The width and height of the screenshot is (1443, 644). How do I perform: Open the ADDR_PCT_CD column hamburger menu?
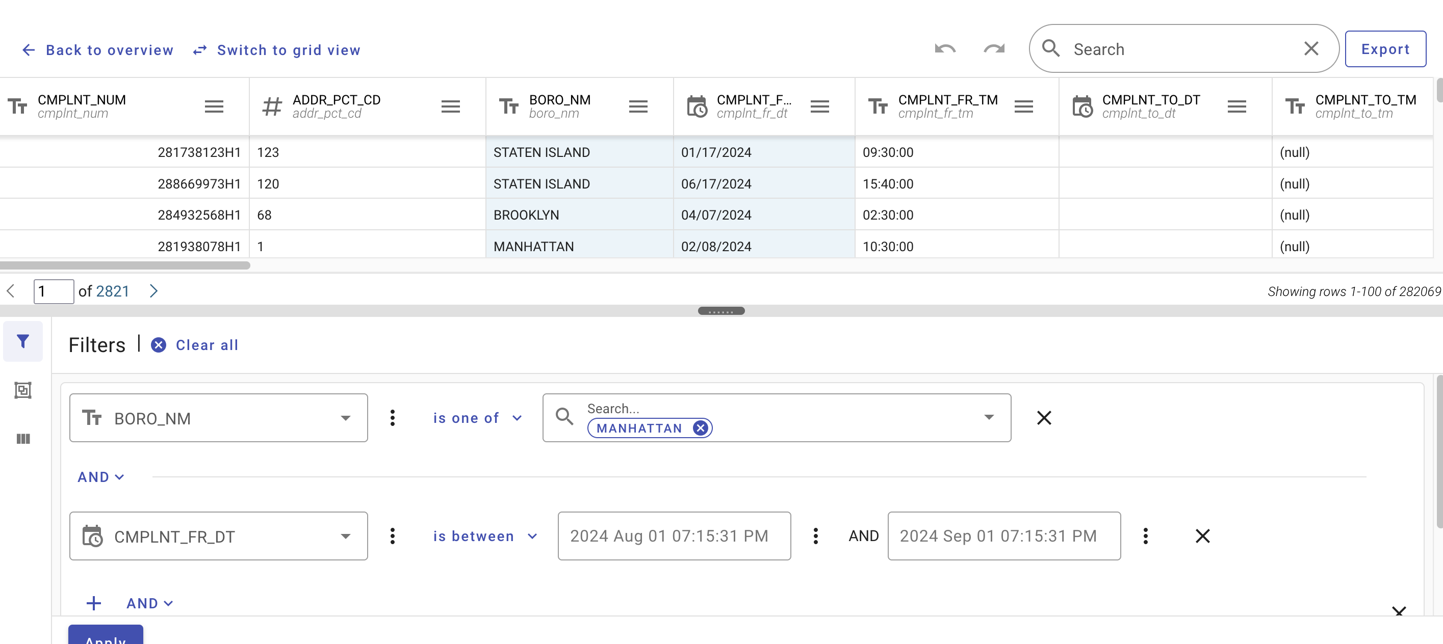[450, 106]
